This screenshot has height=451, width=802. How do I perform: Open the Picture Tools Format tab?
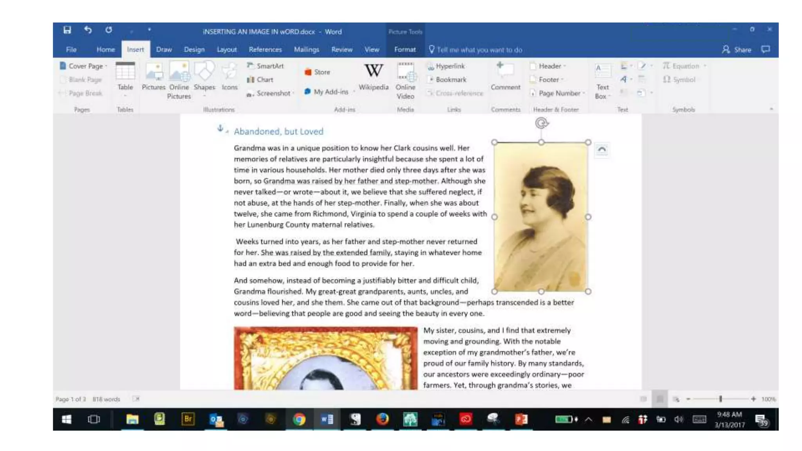[405, 50]
